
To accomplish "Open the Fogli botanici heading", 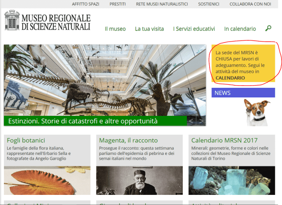I will (26, 140).
